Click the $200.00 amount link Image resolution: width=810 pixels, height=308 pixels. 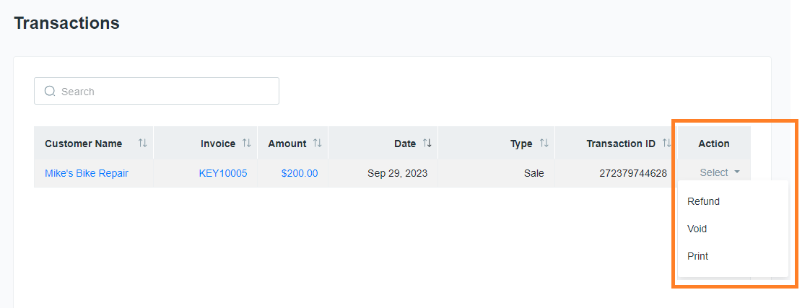pyautogui.click(x=300, y=173)
